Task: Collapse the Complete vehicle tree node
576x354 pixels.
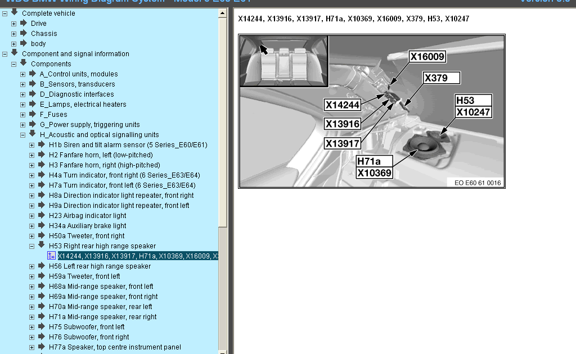Action: [x=4, y=13]
